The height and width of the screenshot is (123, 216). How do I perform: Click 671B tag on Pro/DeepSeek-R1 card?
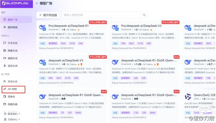pos(72,44)
